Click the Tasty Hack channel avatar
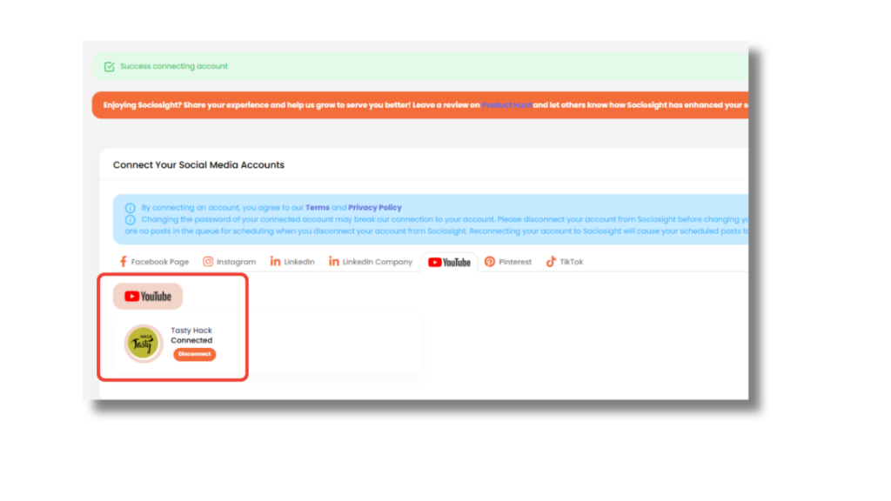The image size is (891, 501). tap(144, 343)
